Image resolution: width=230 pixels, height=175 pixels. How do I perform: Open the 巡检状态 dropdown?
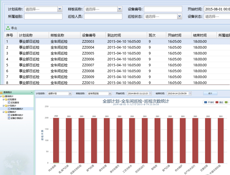(x=179, y=16)
